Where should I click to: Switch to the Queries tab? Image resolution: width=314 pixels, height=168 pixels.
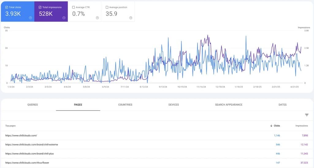coord(33,105)
